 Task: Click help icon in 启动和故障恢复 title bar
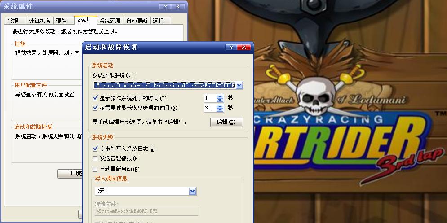pyautogui.click(x=231, y=48)
